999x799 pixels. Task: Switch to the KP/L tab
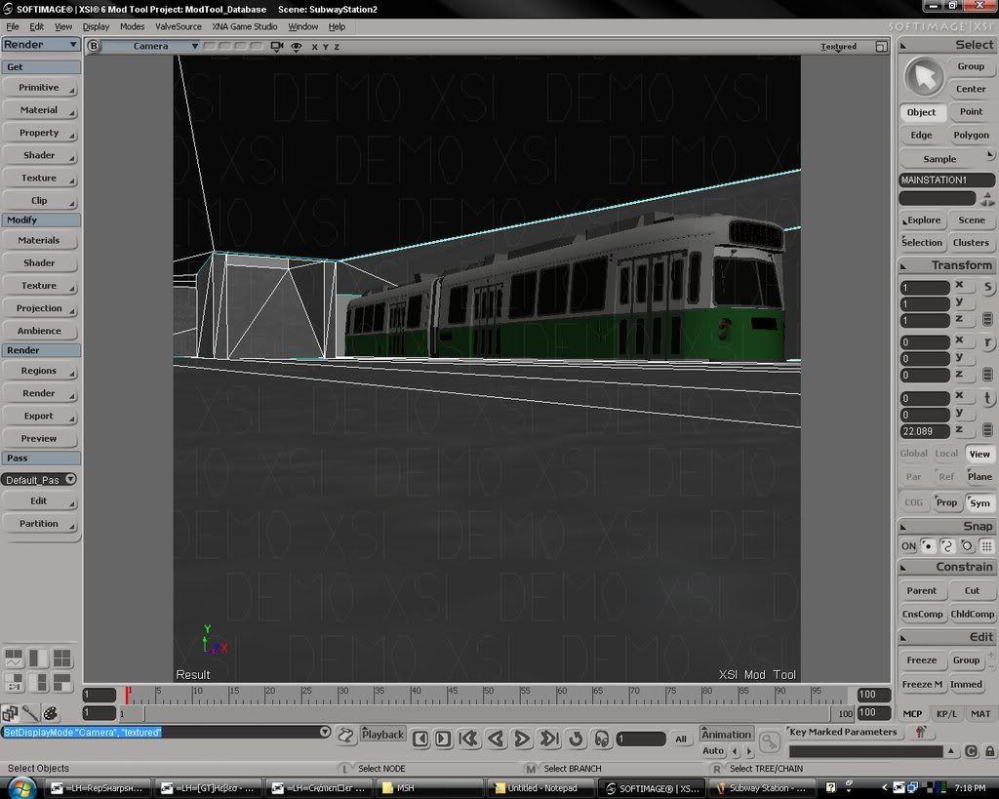[x=946, y=713]
